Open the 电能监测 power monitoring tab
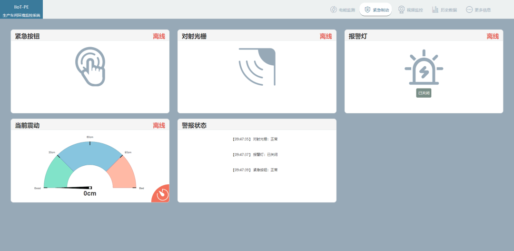This screenshot has height=251, width=514. [x=342, y=10]
